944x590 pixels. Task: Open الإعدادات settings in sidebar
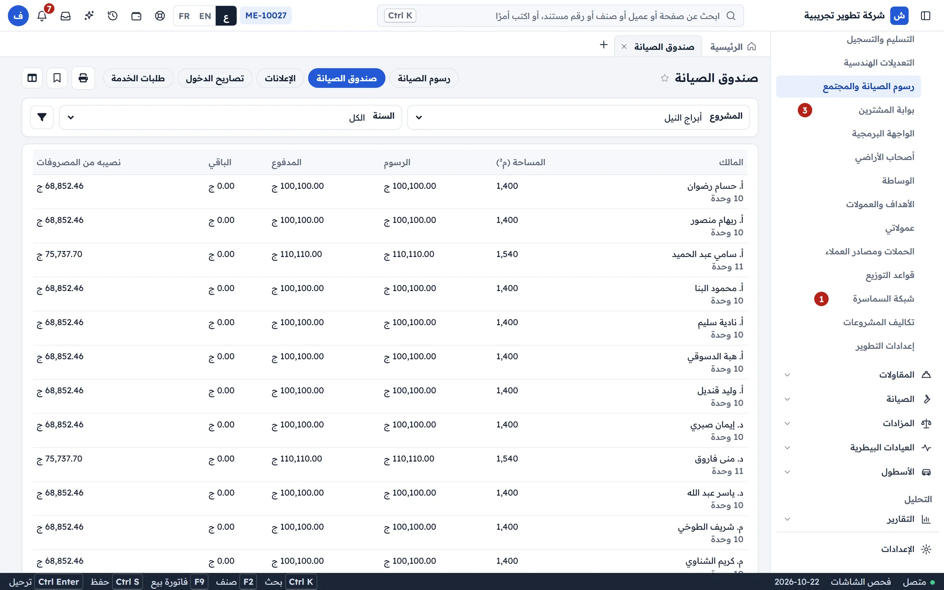click(857, 549)
